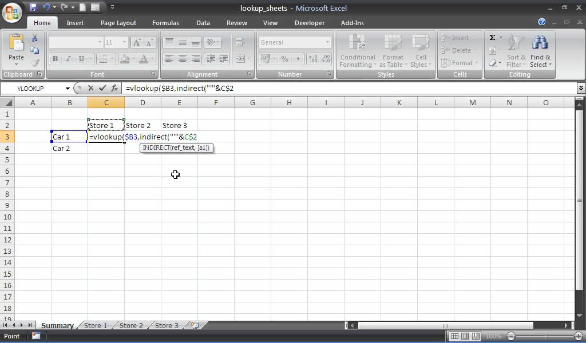The image size is (586, 343).
Task: Open Insert Function via the fx icon
Action: tap(114, 88)
